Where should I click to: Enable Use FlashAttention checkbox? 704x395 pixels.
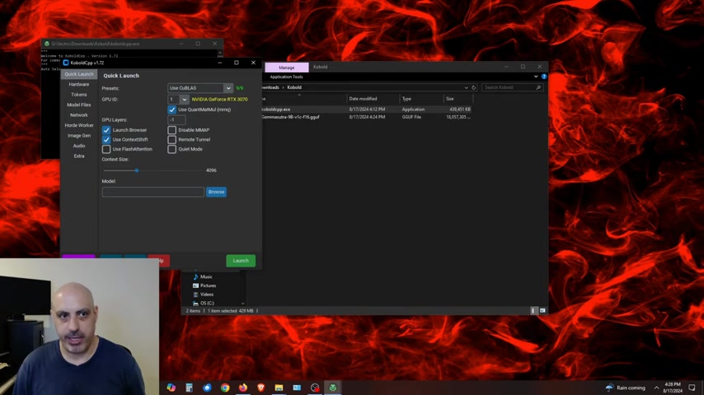click(x=106, y=149)
